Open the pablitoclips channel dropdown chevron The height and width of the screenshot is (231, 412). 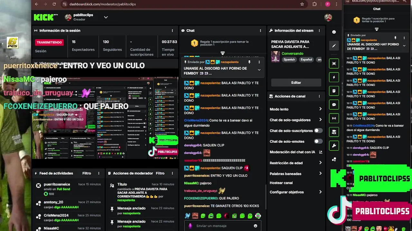click(x=106, y=17)
